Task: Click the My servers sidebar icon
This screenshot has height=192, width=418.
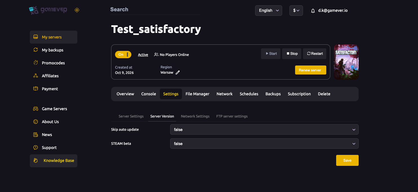Action: tap(35, 37)
